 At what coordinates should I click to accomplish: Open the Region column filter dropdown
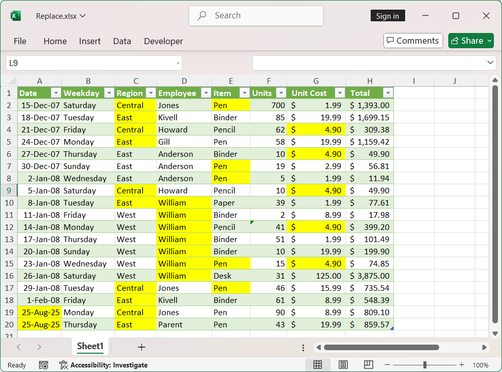tap(150, 93)
